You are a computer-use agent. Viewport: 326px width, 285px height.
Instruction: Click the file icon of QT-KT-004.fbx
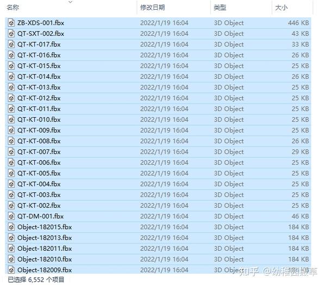(x=11, y=184)
